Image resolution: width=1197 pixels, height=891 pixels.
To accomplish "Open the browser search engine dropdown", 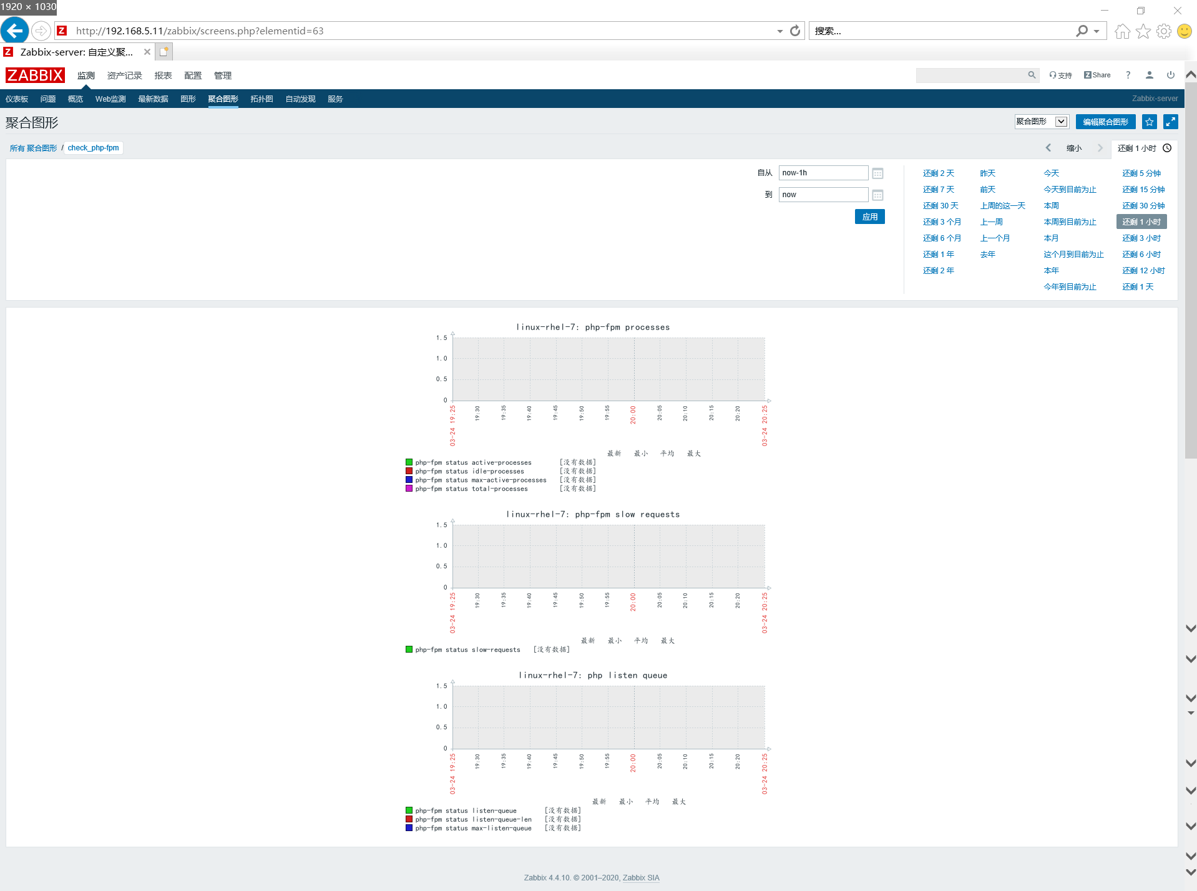I will 1097,31.
